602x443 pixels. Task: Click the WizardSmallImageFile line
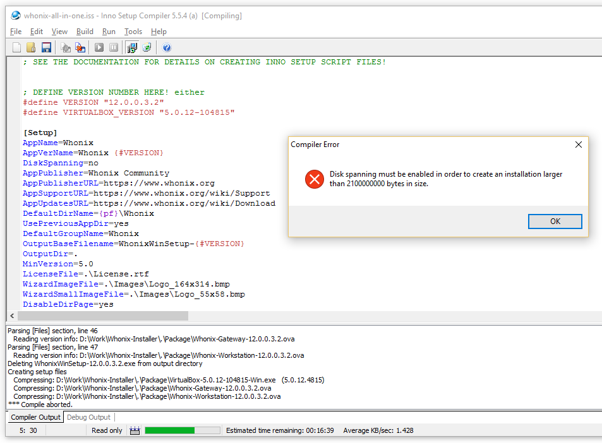[134, 294]
